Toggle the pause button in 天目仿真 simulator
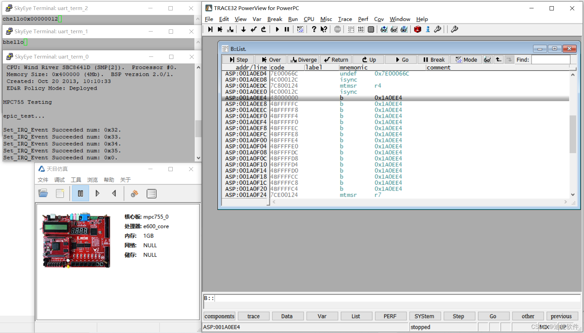584x333 pixels. point(80,193)
